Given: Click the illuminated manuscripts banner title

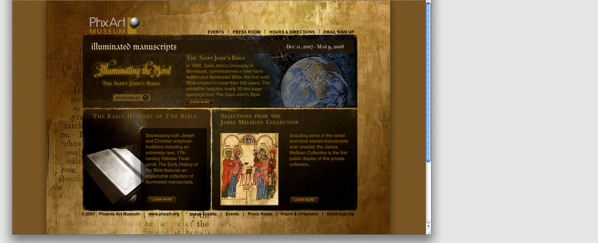Looking at the screenshot, I should click(134, 47).
